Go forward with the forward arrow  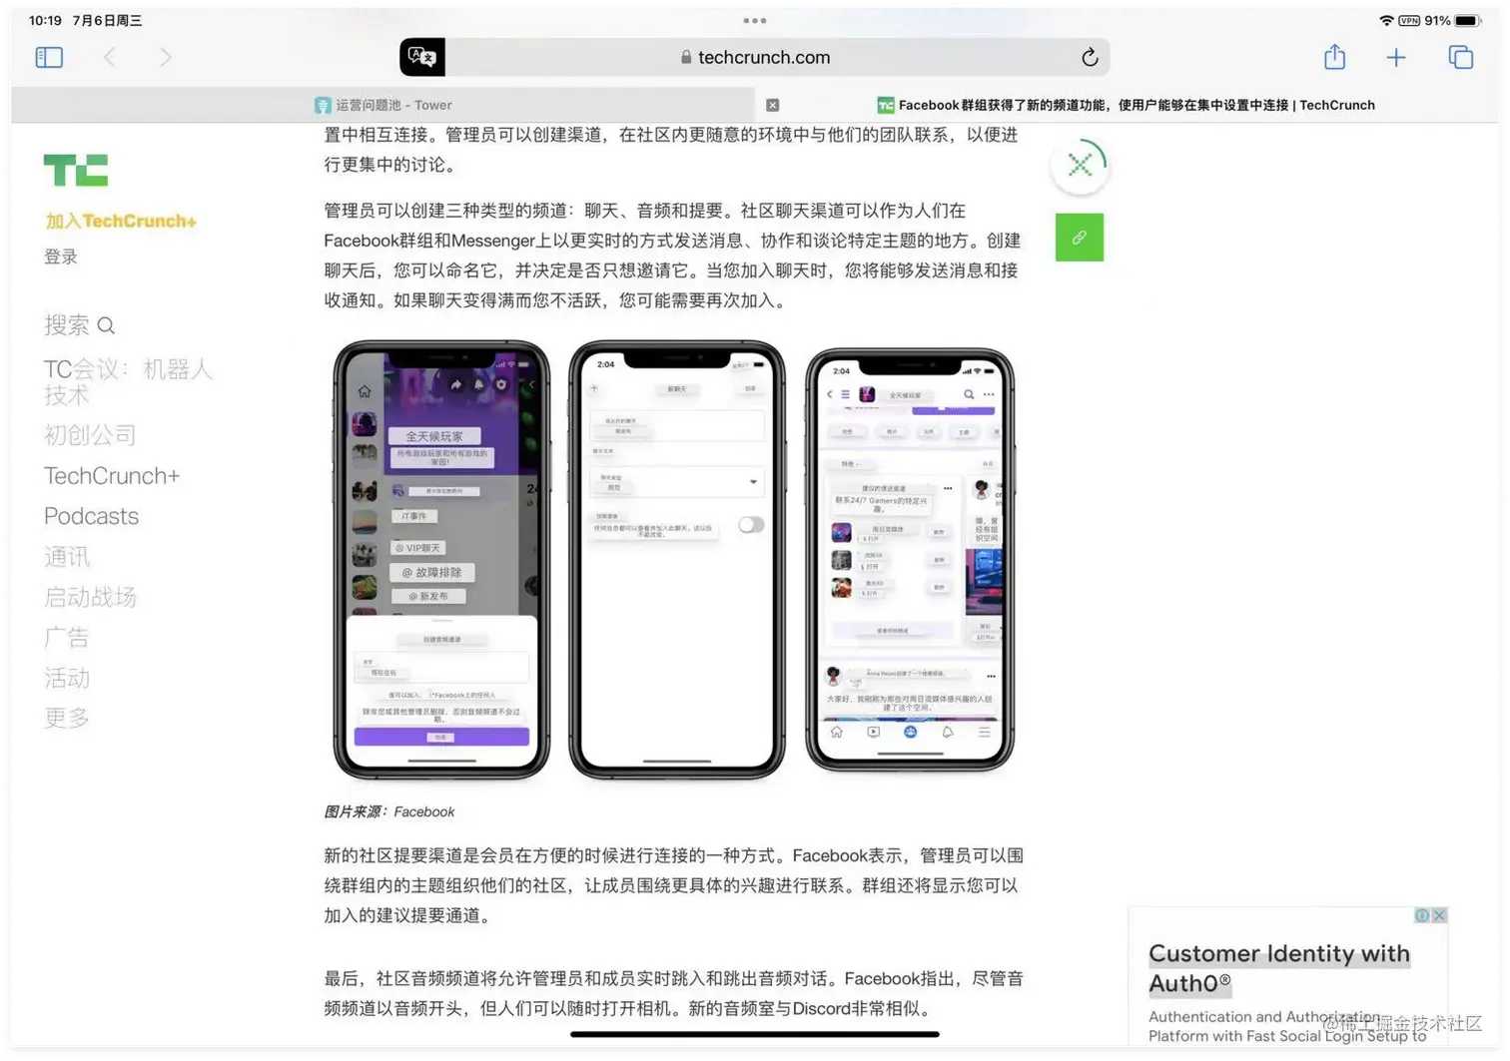click(x=165, y=58)
